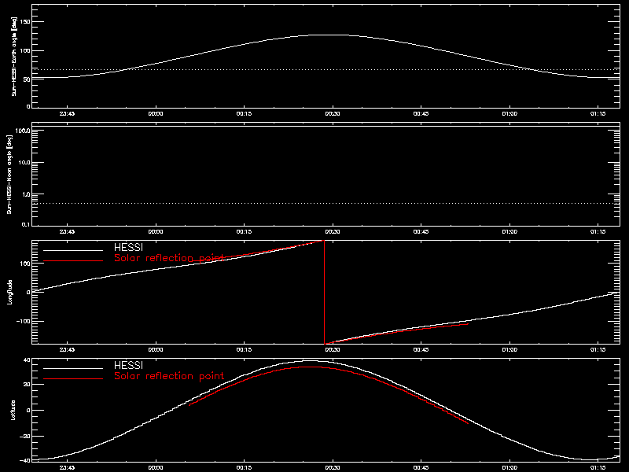
Task: Click the 50 tick on Earth angle axis
Action: pyautogui.click(x=28, y=79)
